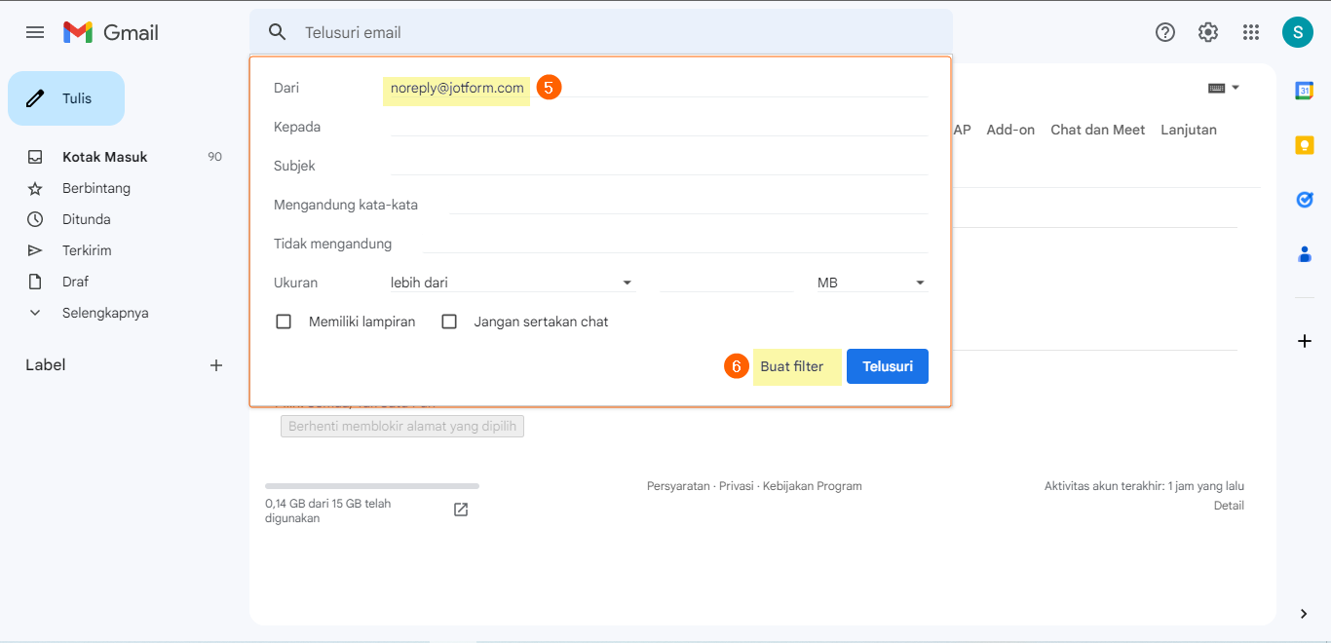Open Google Tasks in side panel
This screenshot has height=643, width=1331.
point(1305,200)
